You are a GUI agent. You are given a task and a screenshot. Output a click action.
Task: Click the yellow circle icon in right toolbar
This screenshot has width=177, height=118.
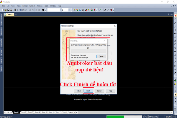(175, 84)
